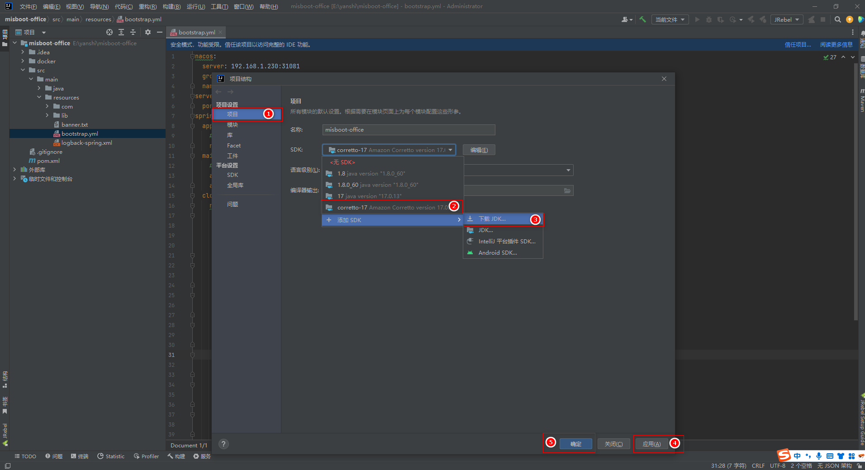The height and width of the screenshot is (470, 865).
Task: Open the JRebel configuration dropdown
Action: tap(787, 19)
